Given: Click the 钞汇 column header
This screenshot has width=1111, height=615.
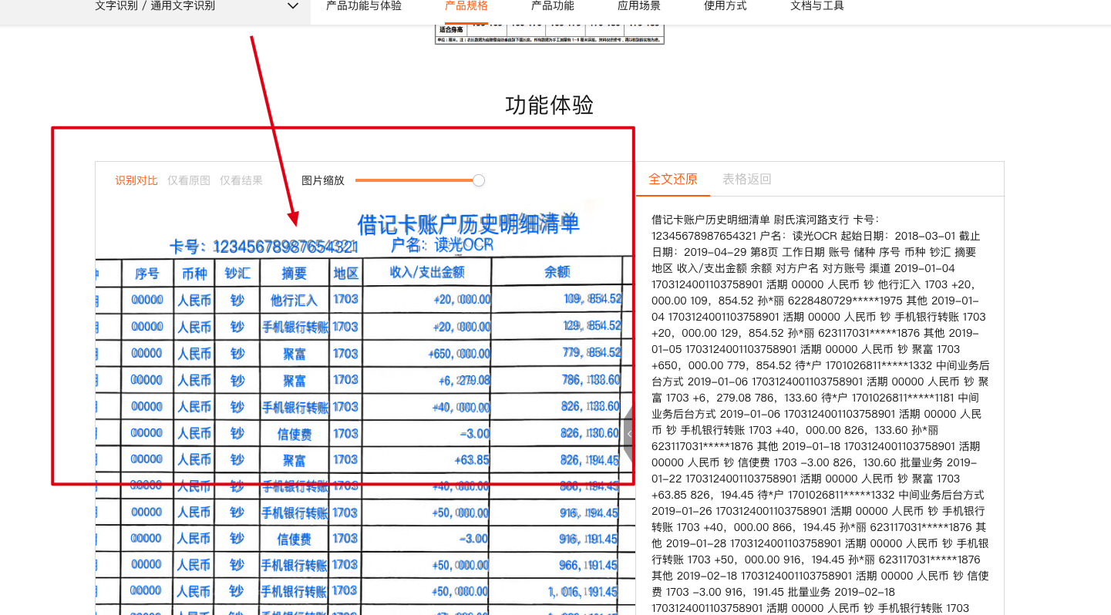Looking at the screenshot, I should coord(237,273).
